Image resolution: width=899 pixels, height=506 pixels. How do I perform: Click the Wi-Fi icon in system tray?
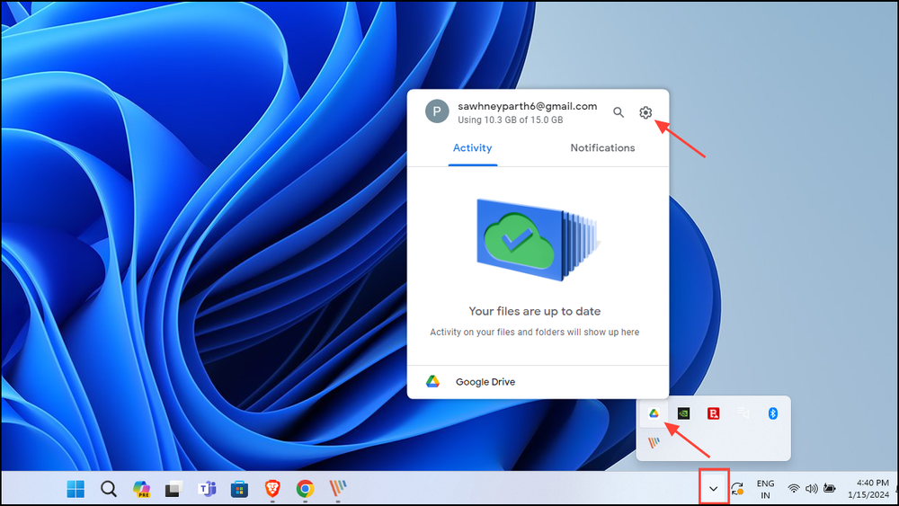[x=794, y=489]
